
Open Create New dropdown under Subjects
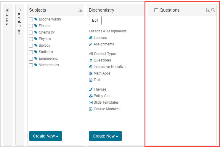[x=46, y=136]
